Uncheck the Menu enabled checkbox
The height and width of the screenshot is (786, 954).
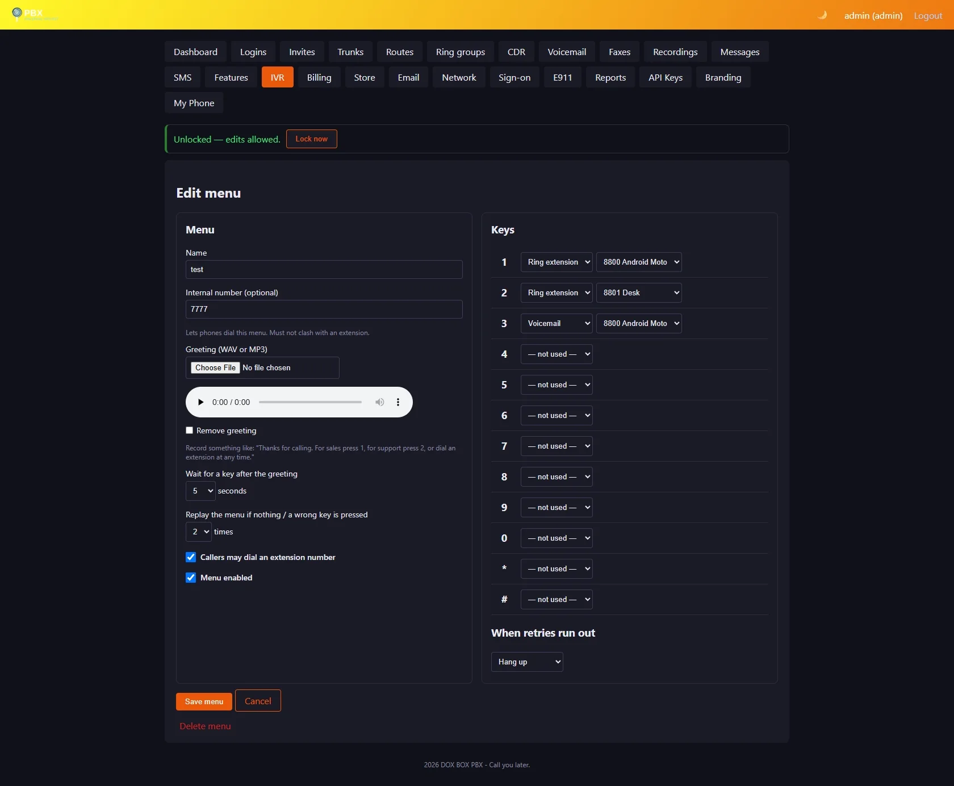click(191, 578)
